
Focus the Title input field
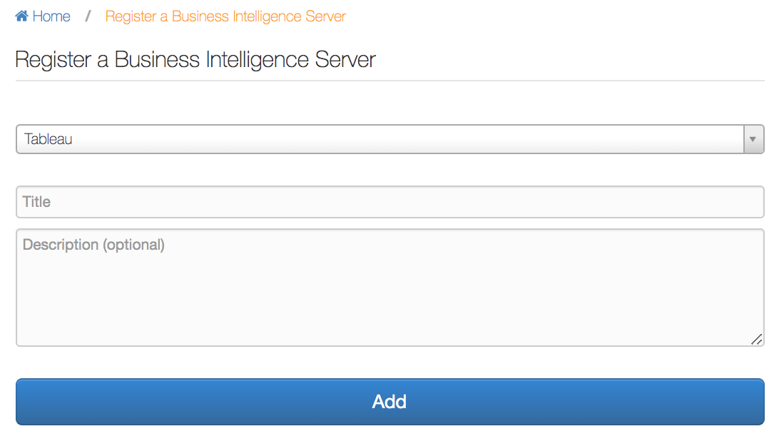click(x=390, y=202)
